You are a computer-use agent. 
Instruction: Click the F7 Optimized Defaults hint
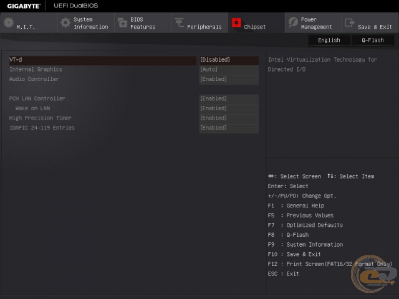(x=305, y=225)
